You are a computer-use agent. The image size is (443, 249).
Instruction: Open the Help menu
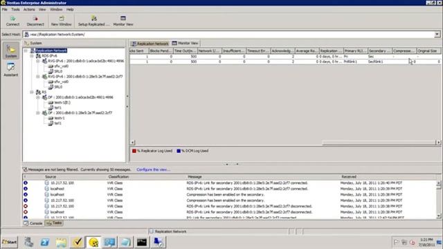70,9
